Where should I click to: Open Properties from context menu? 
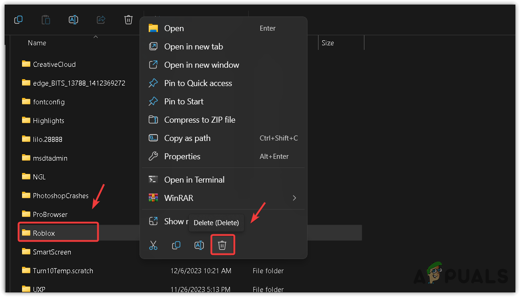pos(182,157)
